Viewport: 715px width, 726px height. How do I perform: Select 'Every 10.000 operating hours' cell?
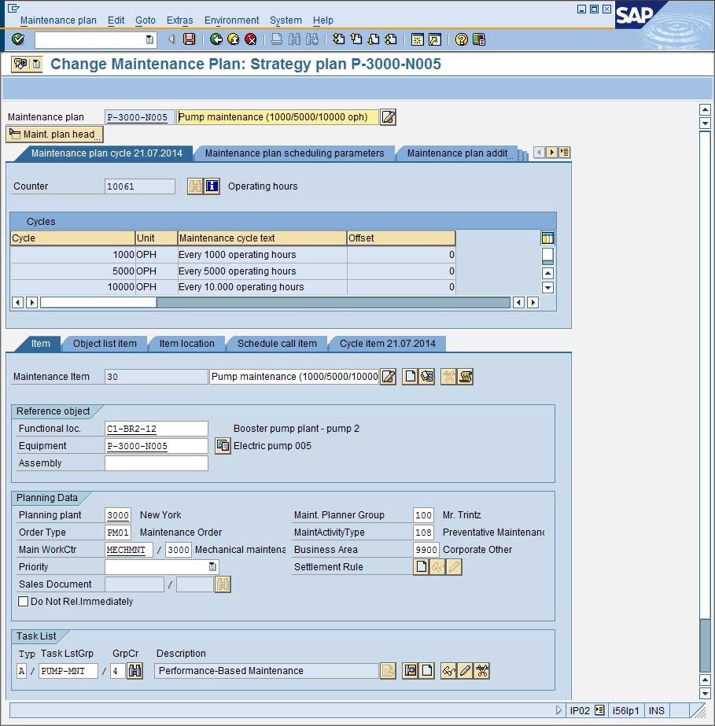[262, 287]
